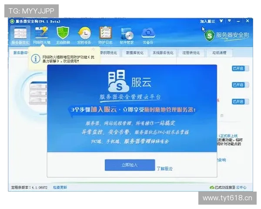
Task: Click the 服务器安全管理云平台 subtitle
Action: pyautogui.click(x=130, y=97)
